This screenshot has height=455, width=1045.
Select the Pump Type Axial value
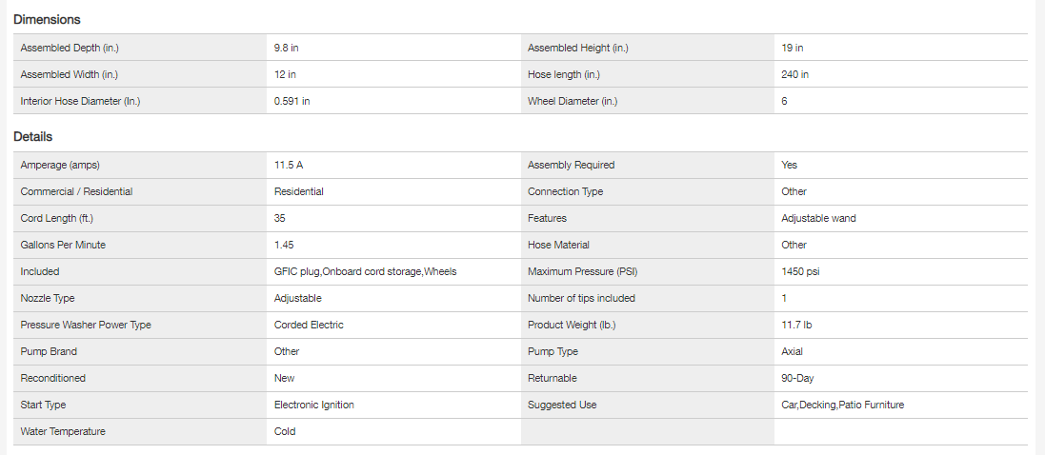[x=792, y=351]
